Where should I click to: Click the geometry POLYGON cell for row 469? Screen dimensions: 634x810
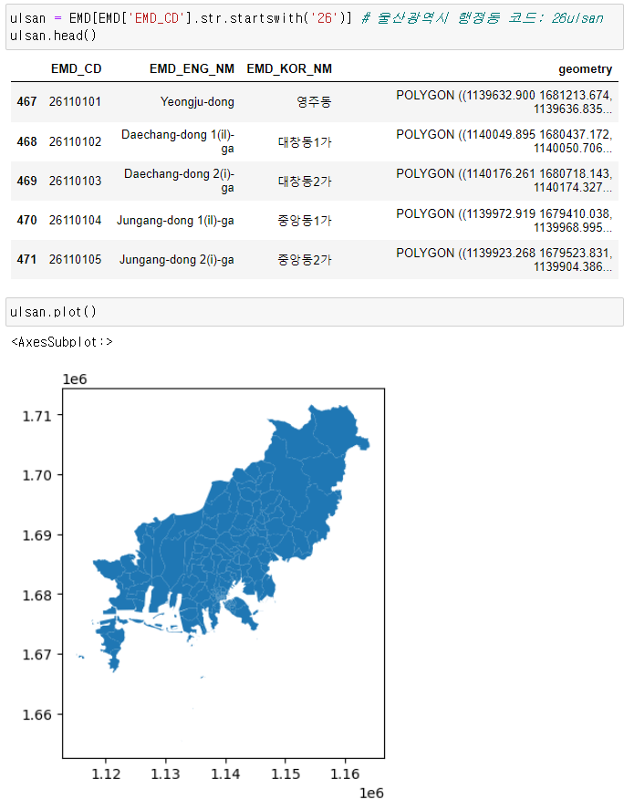coord(504,181)
